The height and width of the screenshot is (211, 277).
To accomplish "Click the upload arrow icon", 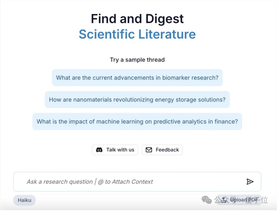I will click(x=224, y=200).
